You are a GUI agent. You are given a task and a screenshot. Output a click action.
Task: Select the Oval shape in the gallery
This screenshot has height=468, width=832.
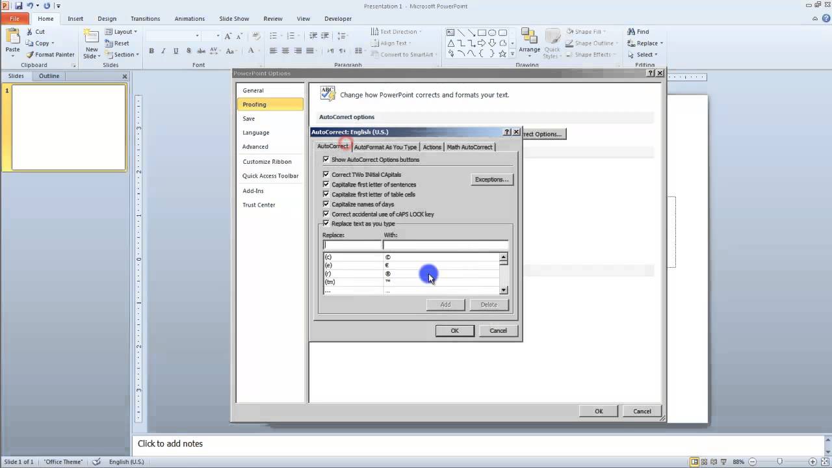492,32
